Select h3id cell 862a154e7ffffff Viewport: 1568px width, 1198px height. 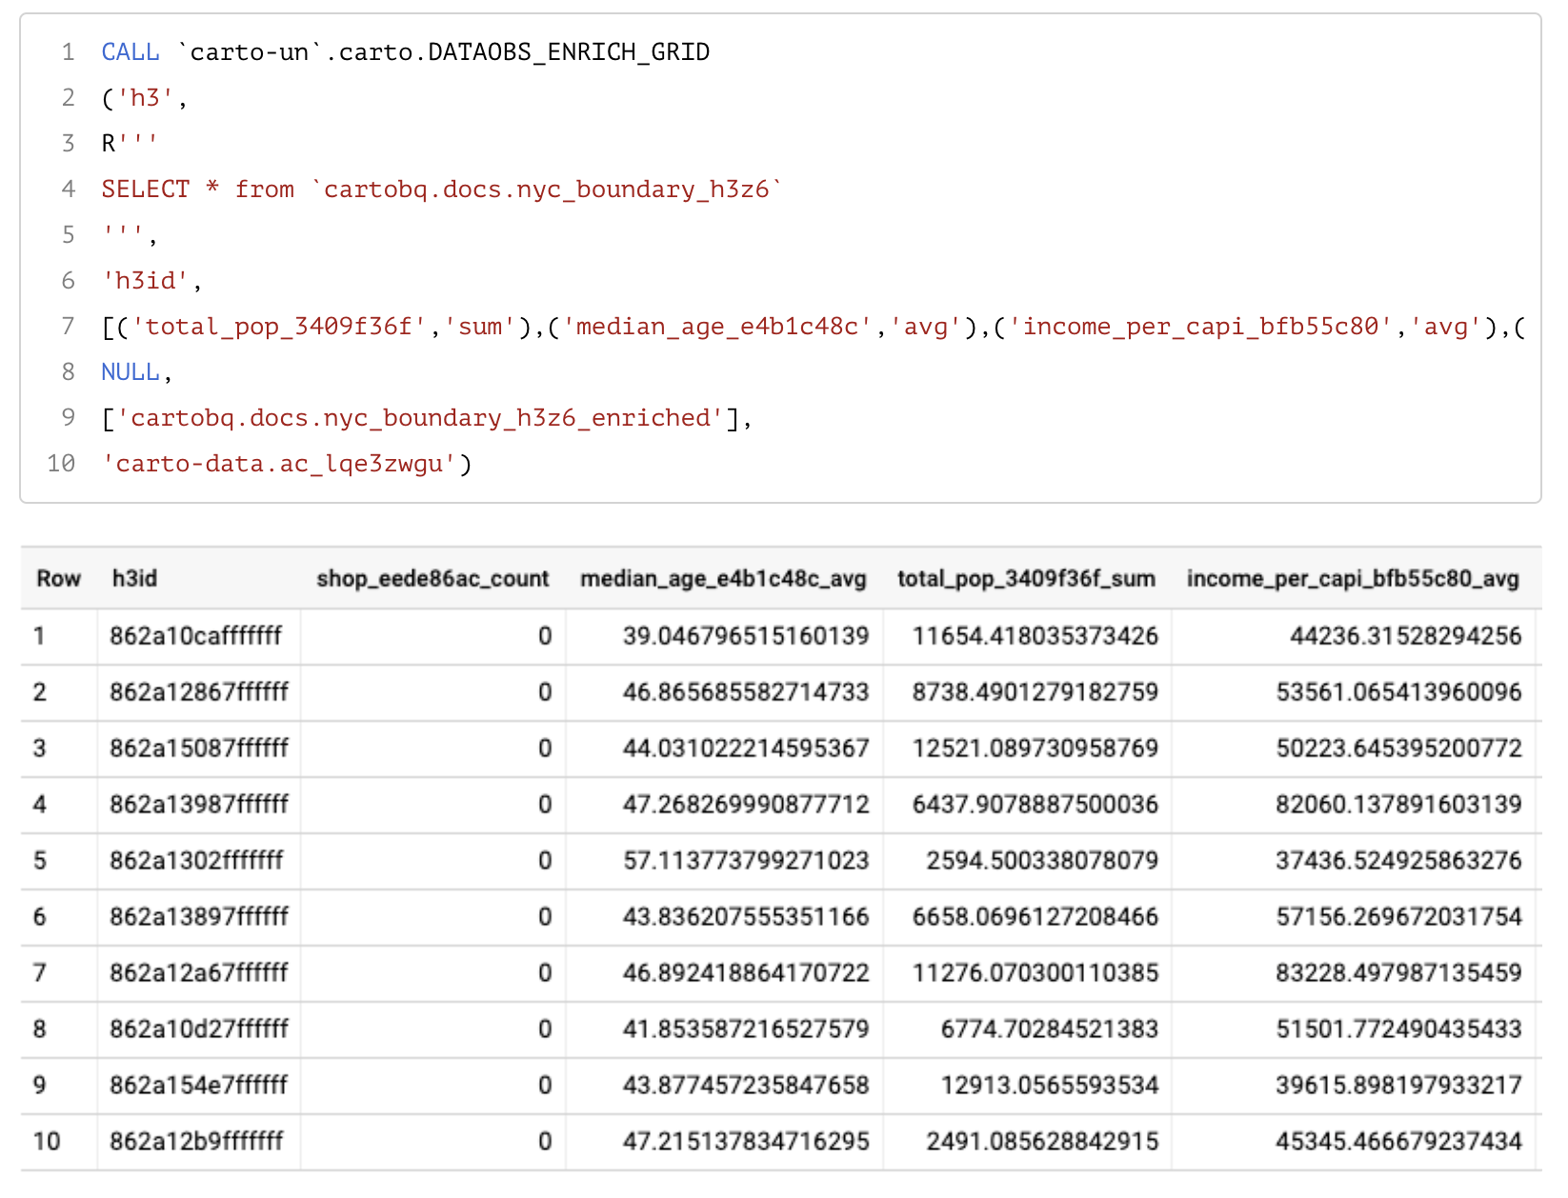[198, 1085]
